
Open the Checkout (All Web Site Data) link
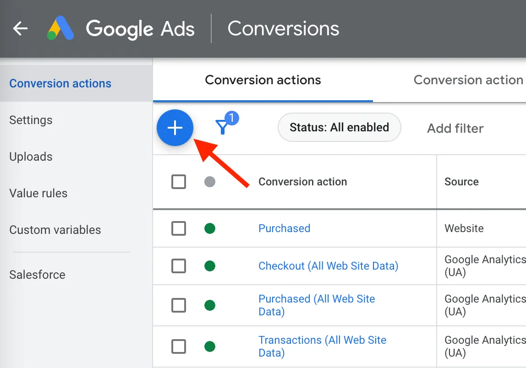tap(328, 266)
